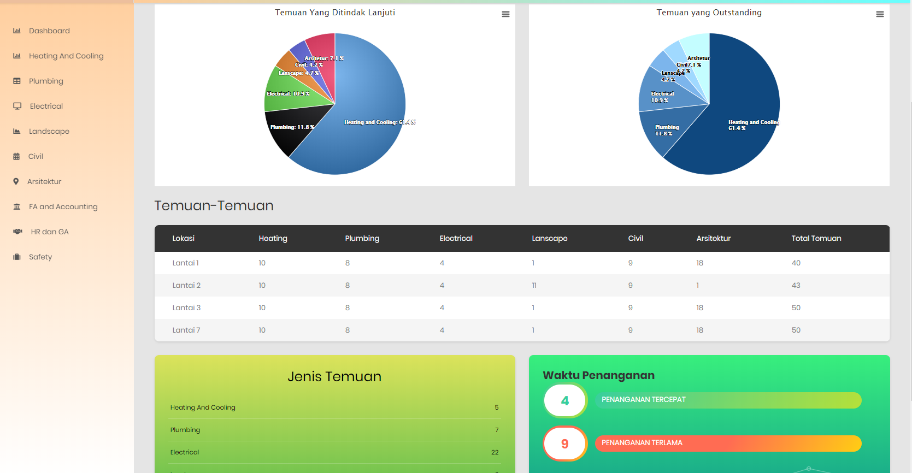This screenshot has width=912, height=473.
Task: Click the Safety briefcase icon in sidebar
Action: (17, 257)
